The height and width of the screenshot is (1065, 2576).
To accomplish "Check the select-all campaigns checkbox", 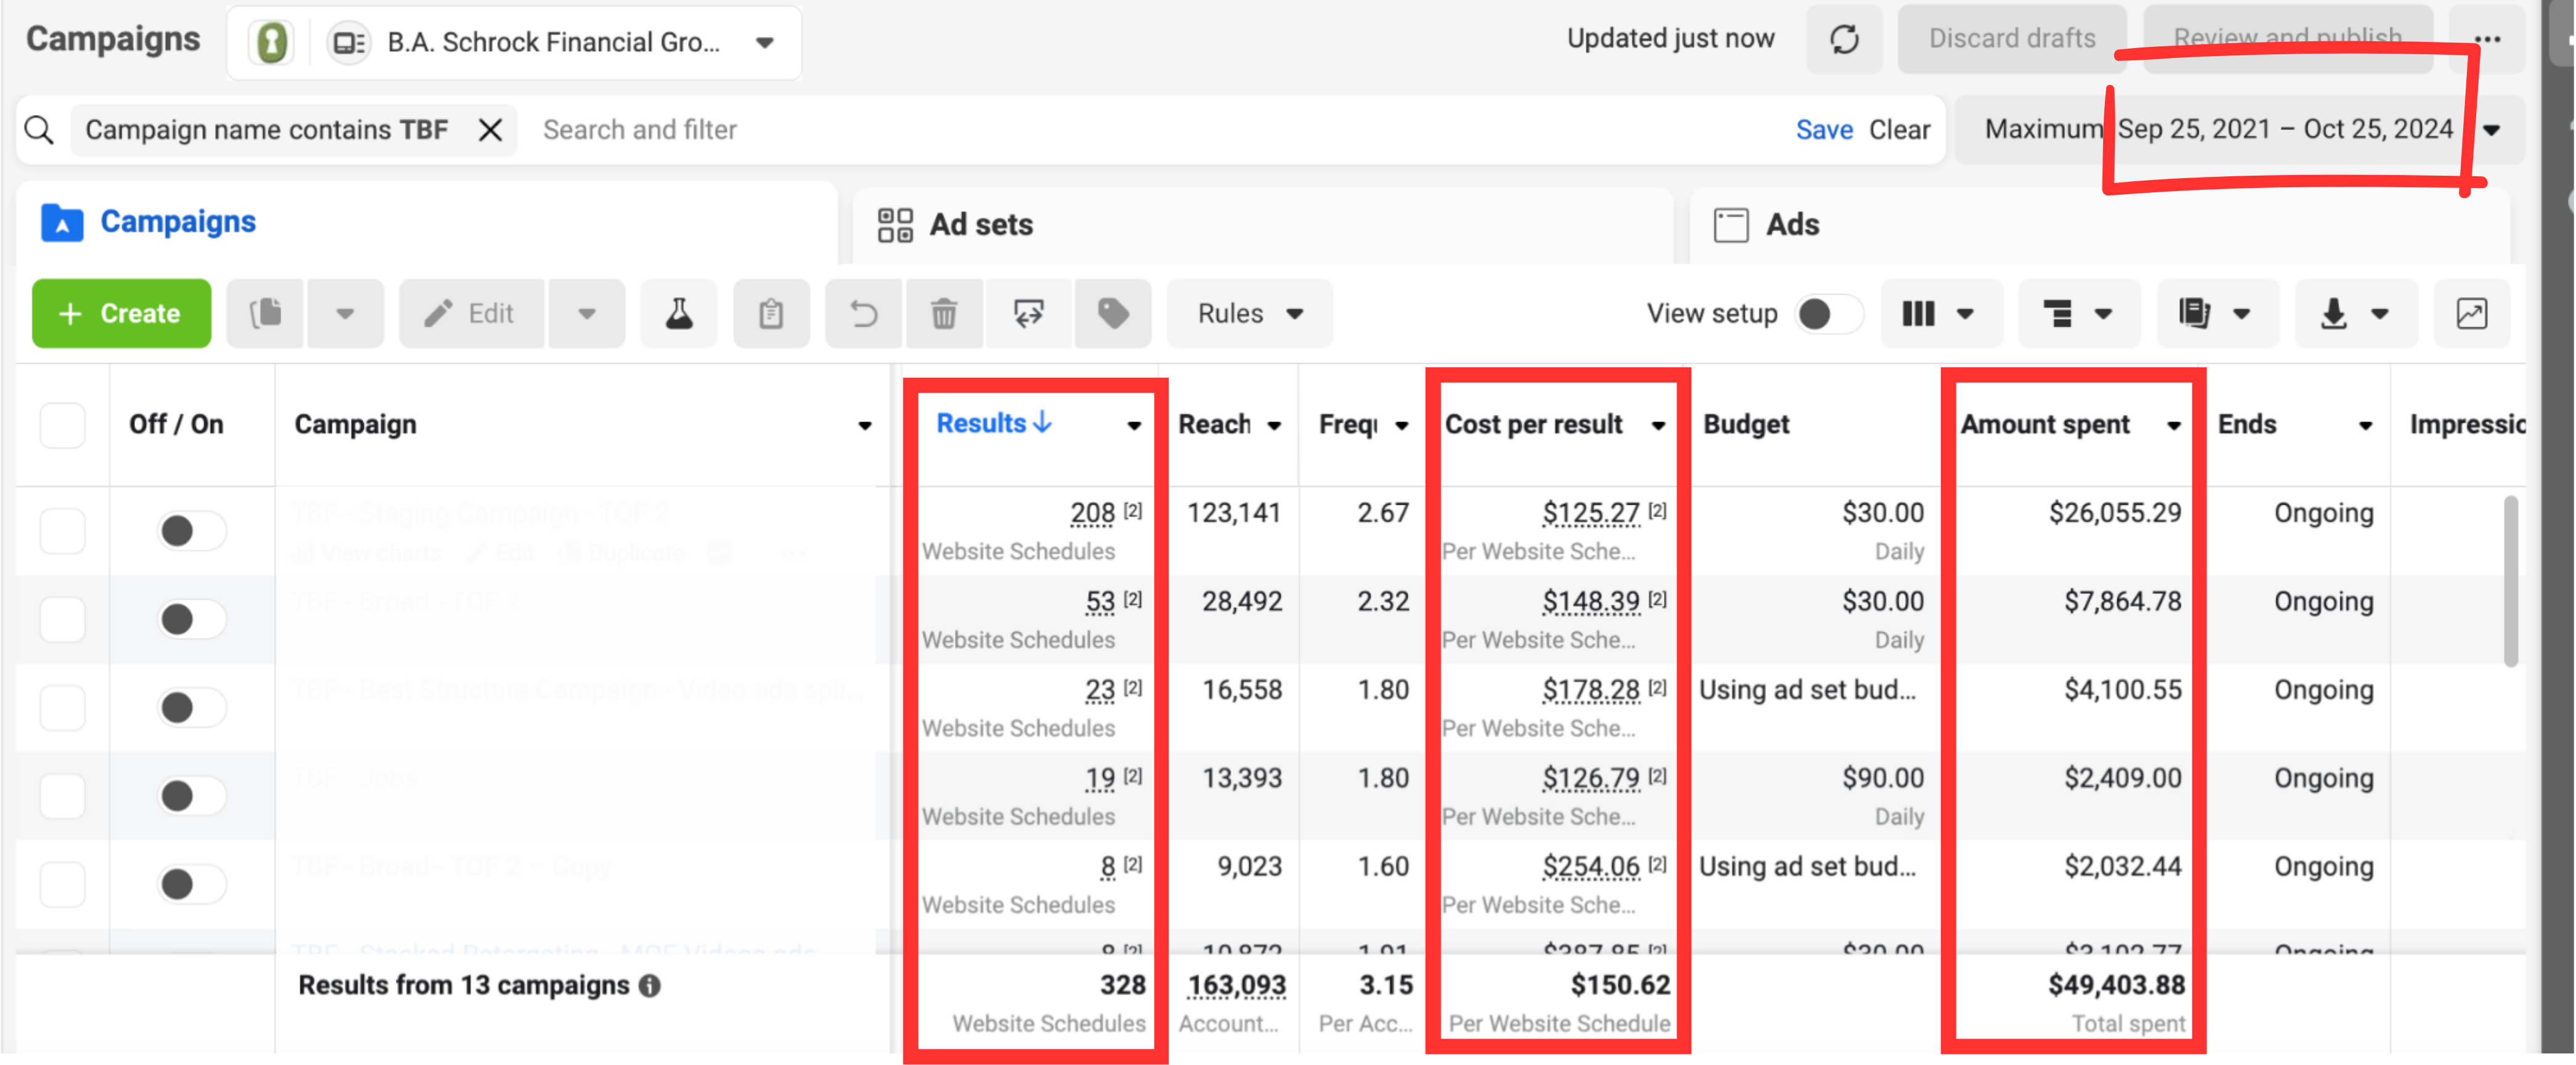I will 62,425.
